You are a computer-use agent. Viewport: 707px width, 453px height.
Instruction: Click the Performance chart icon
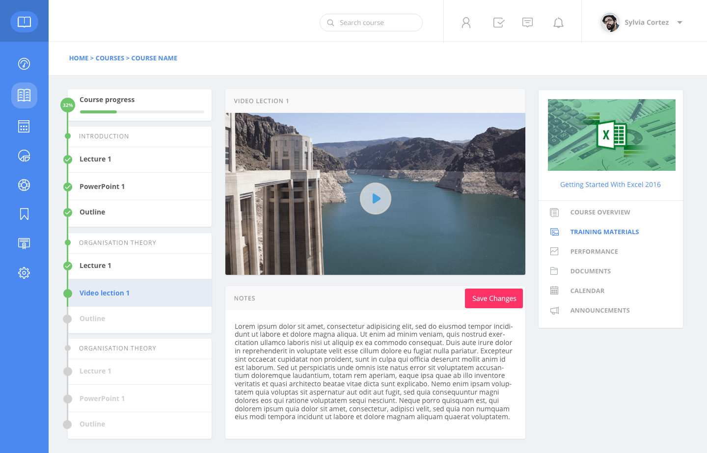coord(554,251)
